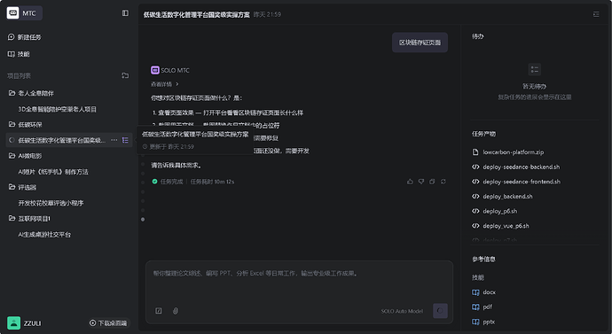Toggle the right panel icon in header
Screen dimensions: 612x334
[596, 14]
